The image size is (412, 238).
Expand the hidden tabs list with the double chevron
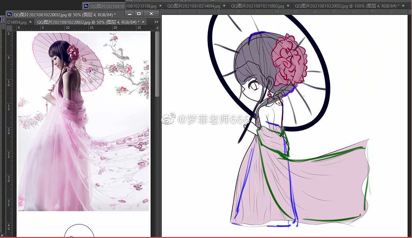[156, 22]
